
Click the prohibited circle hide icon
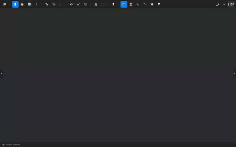tap(85, 4)
